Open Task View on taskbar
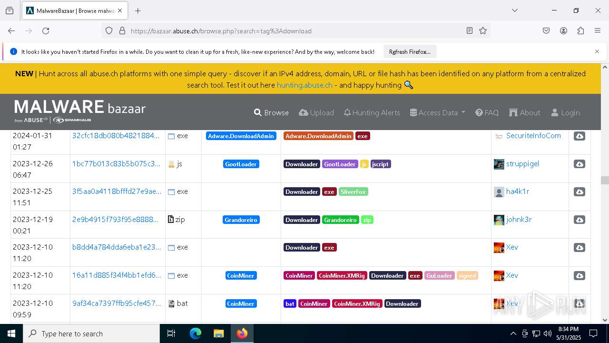 click(x=171, y=333)
